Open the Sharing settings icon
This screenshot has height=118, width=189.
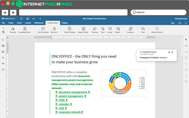pyautogui.click(x=13, y=29)
